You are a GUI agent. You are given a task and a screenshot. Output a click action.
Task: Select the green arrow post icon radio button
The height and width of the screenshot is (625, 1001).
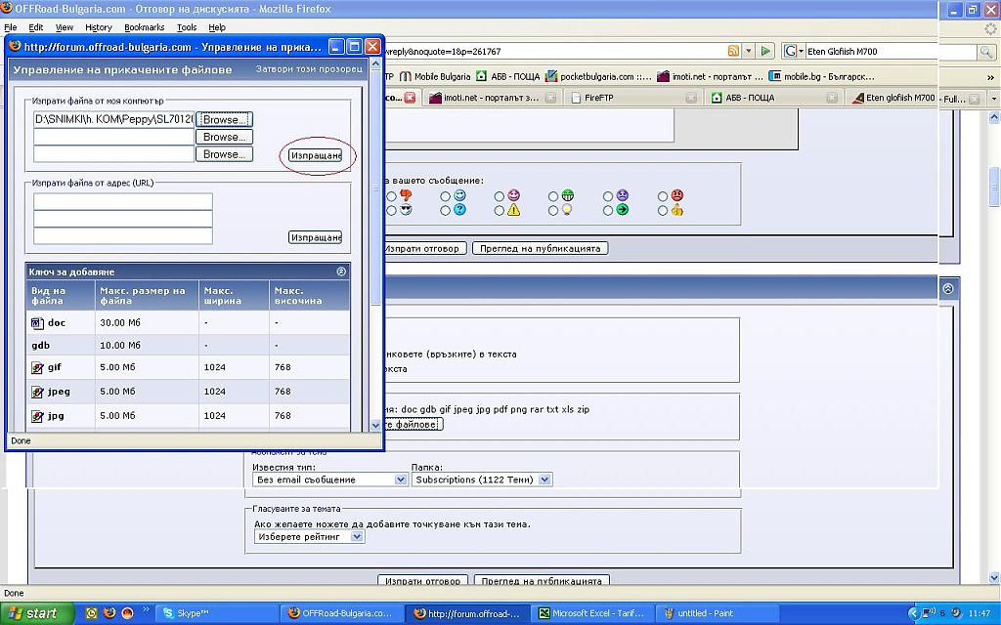[x=608, y=210]
